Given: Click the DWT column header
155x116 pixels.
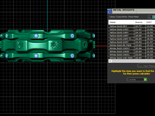Looking at the screenshot, I should pos(150,22).
